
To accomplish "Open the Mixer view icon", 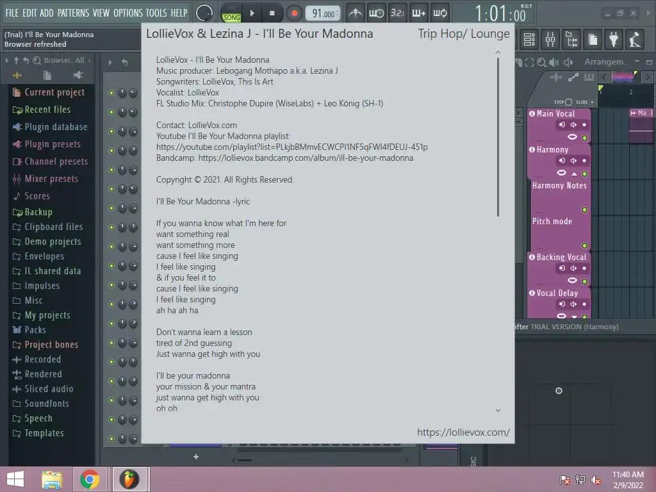I will [x=550, y=39].
